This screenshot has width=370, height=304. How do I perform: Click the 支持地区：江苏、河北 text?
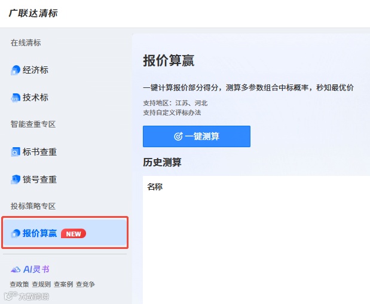tap(175, 103)
